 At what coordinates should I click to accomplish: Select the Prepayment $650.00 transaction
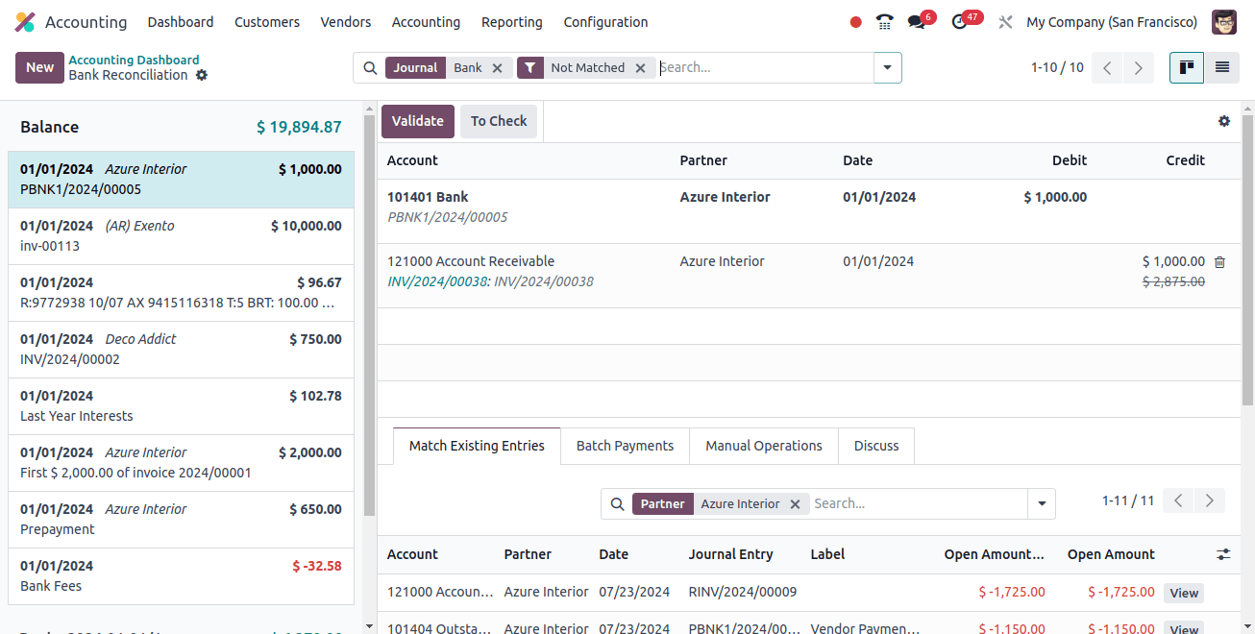point(181,520)
